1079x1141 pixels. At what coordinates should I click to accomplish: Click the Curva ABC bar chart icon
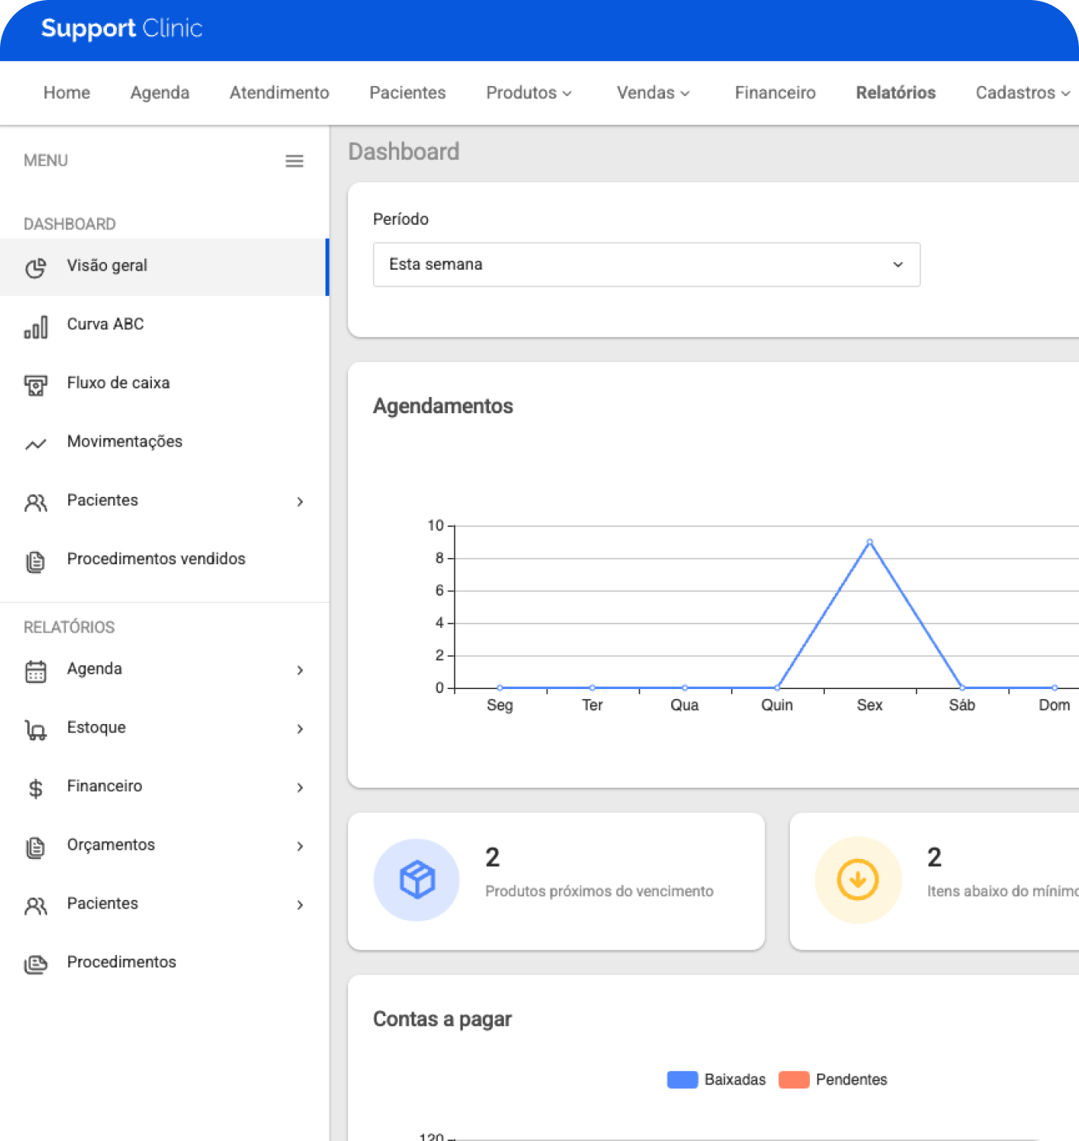click(36, 327)
